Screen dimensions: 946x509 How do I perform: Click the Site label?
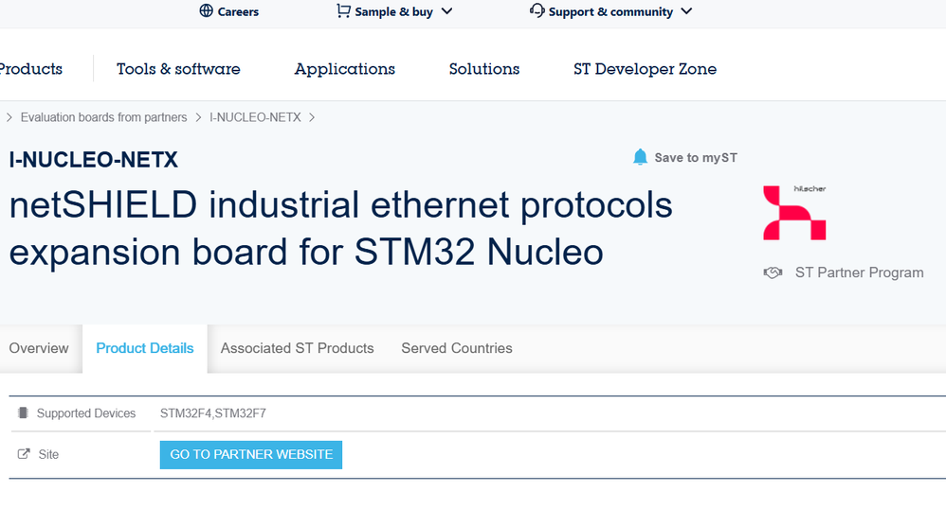(48, 455)
